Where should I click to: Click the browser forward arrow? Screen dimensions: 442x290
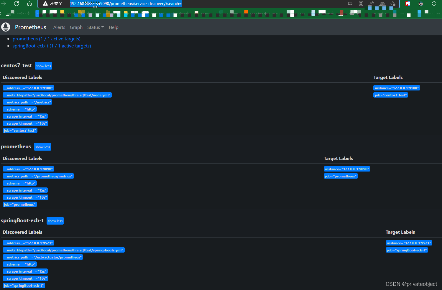(4, 4)
